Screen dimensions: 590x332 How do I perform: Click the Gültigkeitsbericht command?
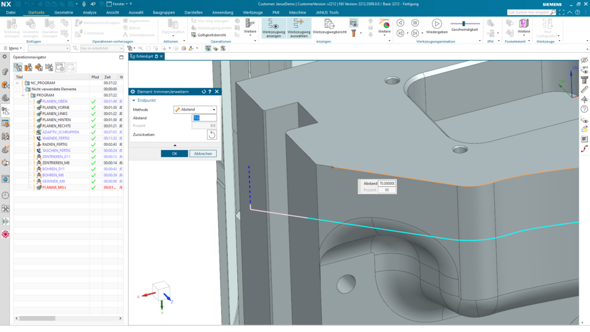tap(208, 35)
